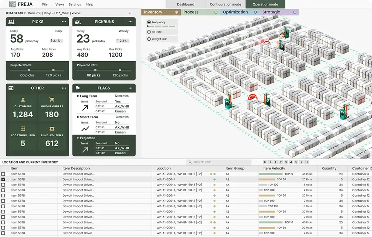This screenshot has width=372, height=237.
Task: Click the forklift icon in PICKRUNS card
Action: point(78,22)
